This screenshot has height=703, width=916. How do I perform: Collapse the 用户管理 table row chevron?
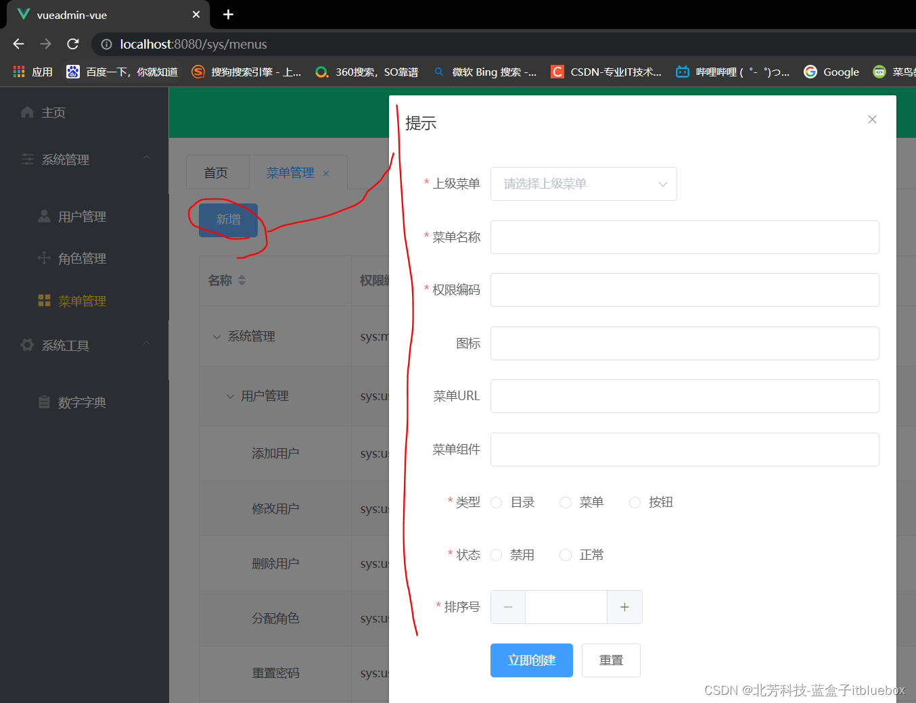tap(230, 396)
